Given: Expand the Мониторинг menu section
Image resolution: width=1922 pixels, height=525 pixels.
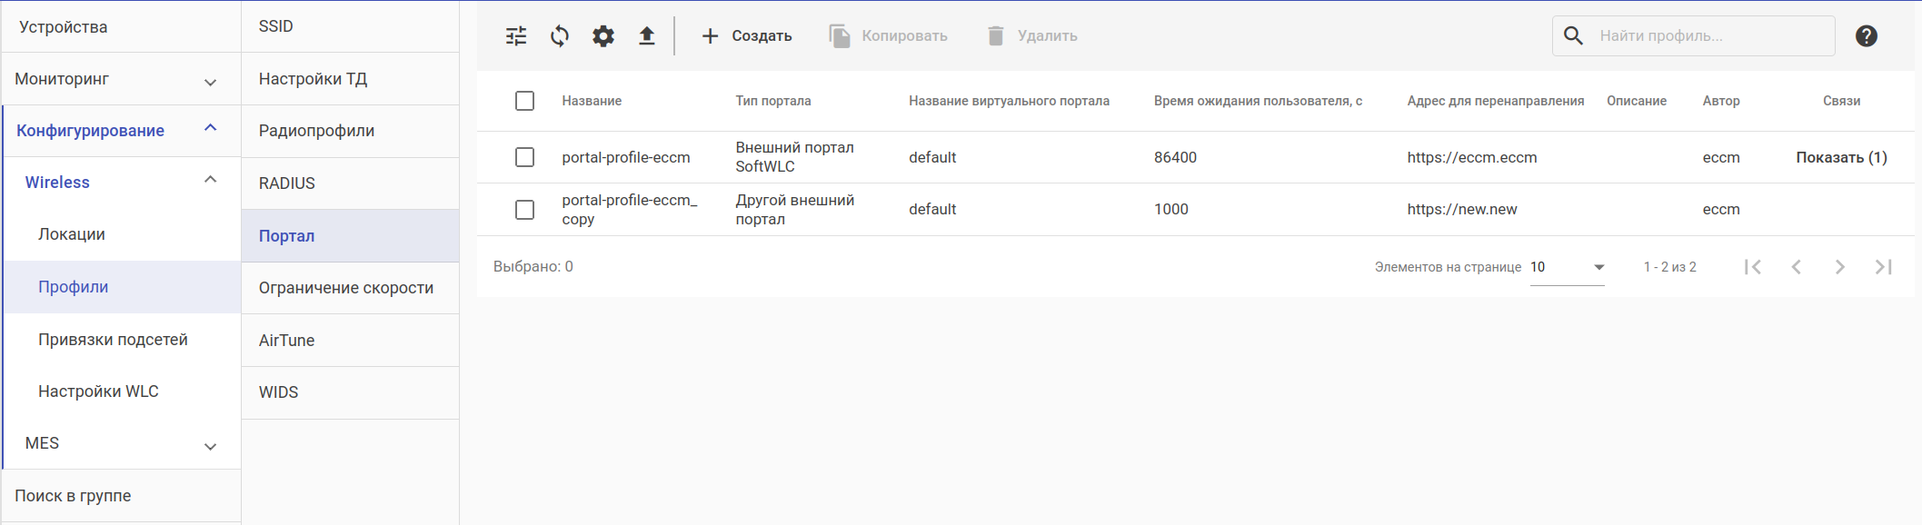Looking at the screenshot, I should click(x=210, y=81).
